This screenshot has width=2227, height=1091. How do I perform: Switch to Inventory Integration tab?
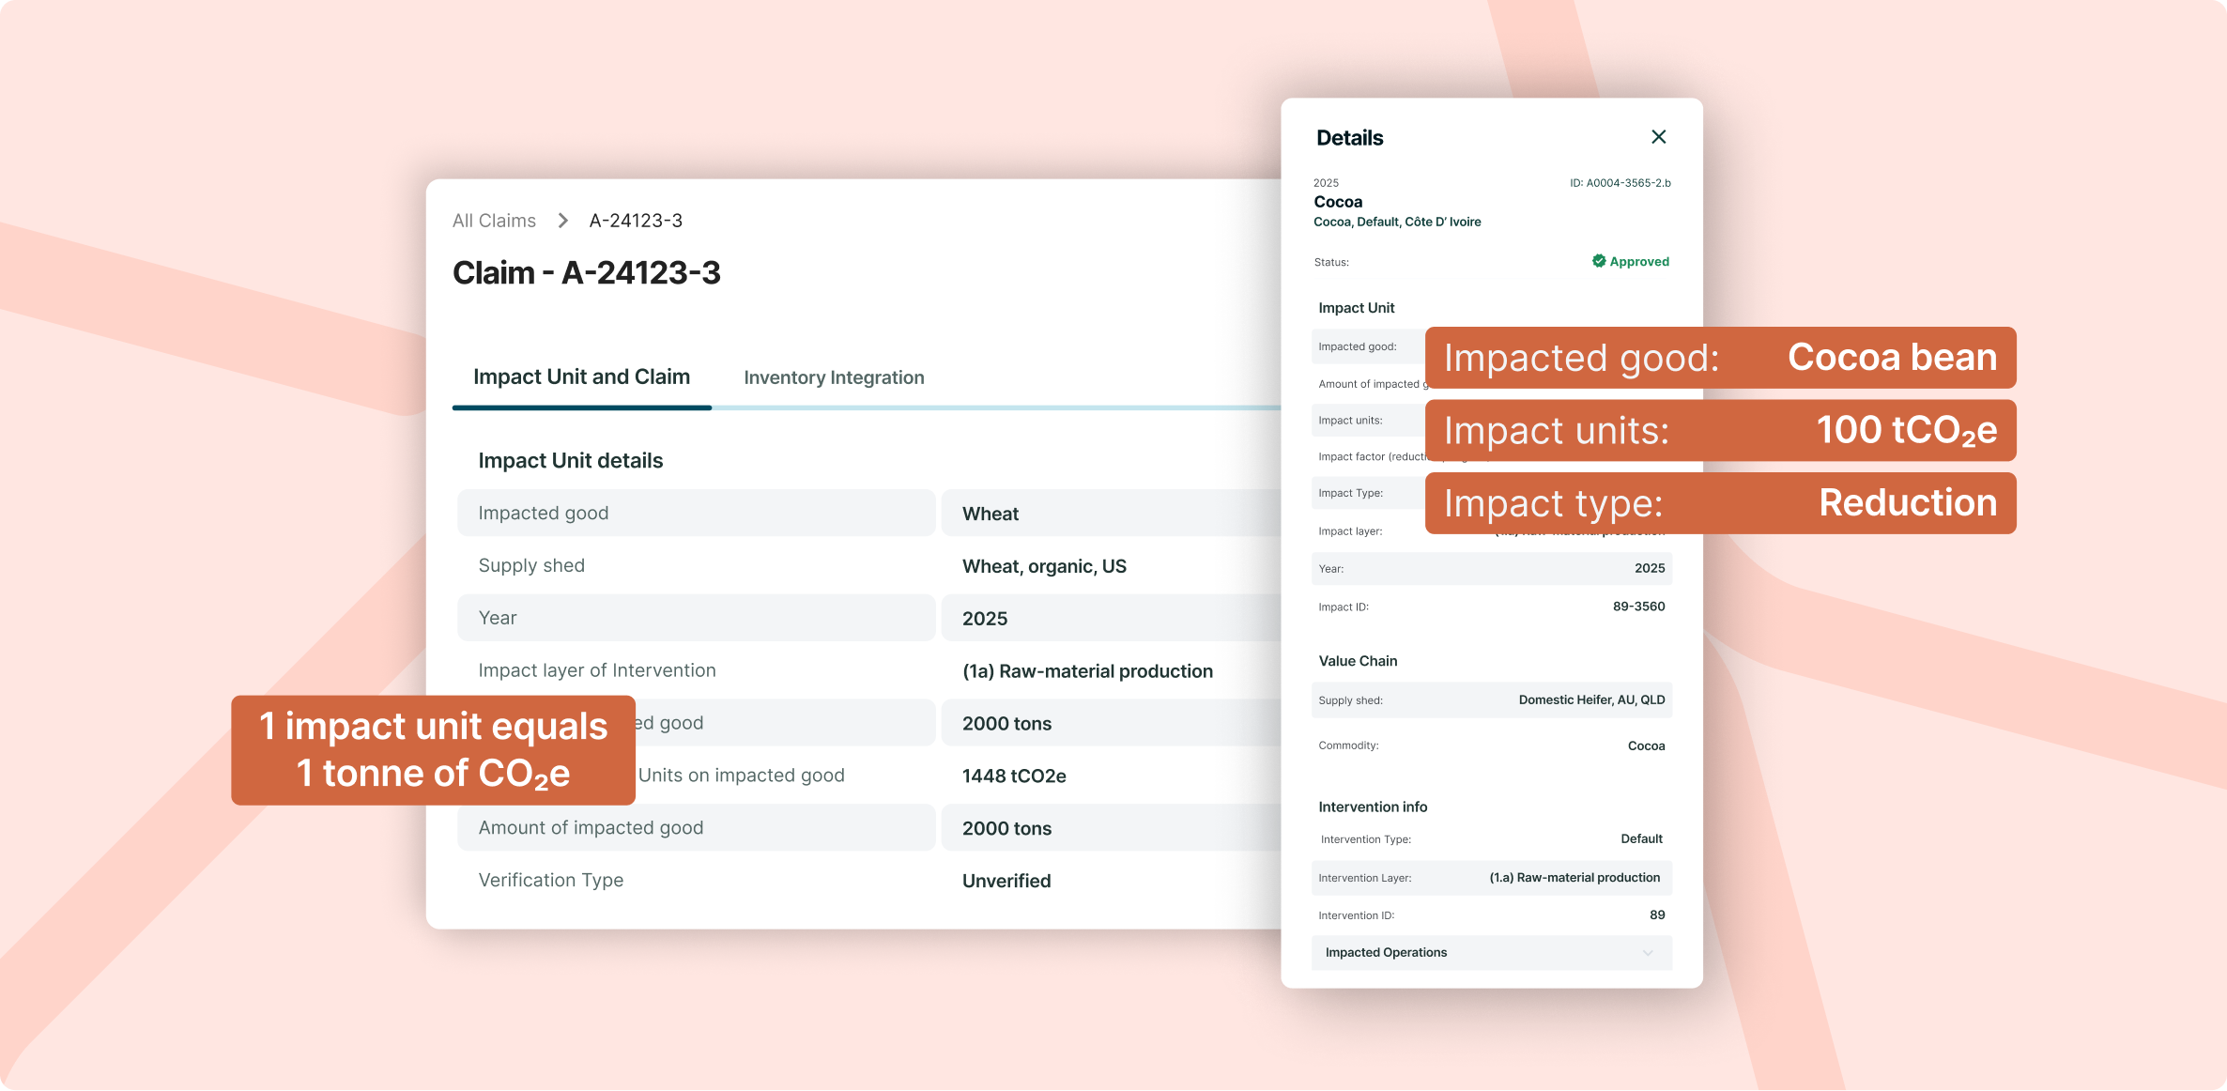click(834, 377)
